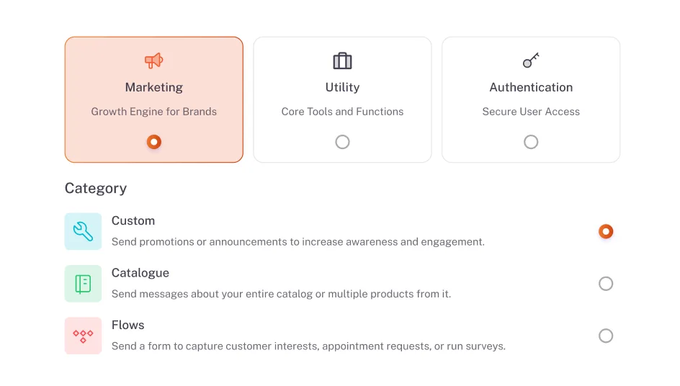Viewport: 680px width, 386px height.
Task: Click the 'Core Tools and Functions' subtitle
Action: click(x=342, y=112)
